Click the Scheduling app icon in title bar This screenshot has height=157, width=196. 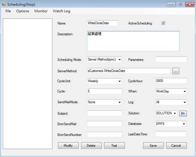4,4
